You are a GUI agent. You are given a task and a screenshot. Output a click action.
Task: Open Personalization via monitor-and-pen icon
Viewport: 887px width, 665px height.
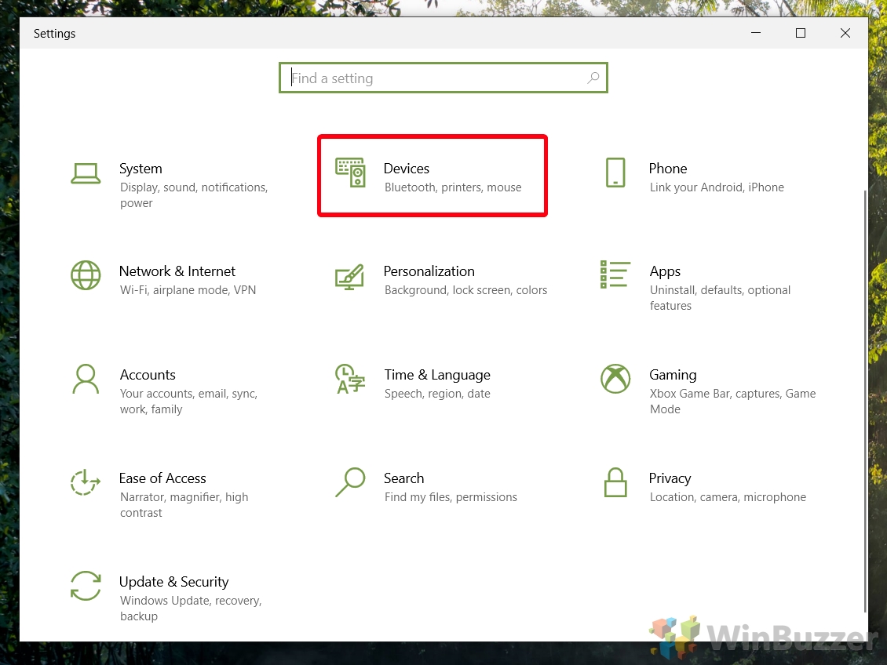pos(350,276)
